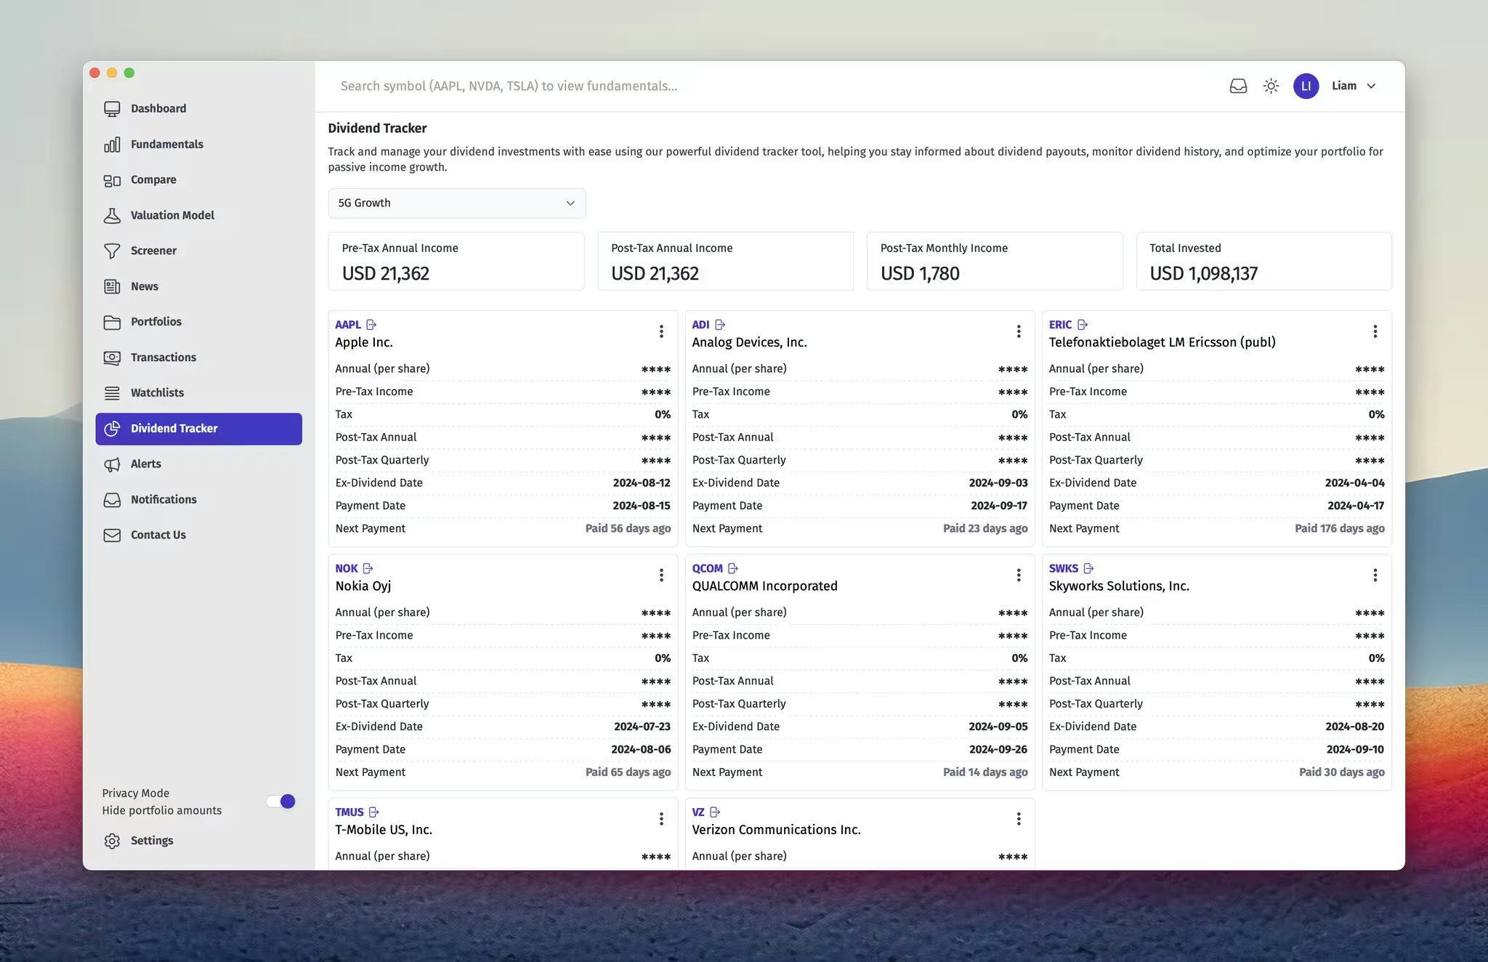Click the LI user avatar
Screen dimensions: 1488x962
click(x=1306, y=86)
